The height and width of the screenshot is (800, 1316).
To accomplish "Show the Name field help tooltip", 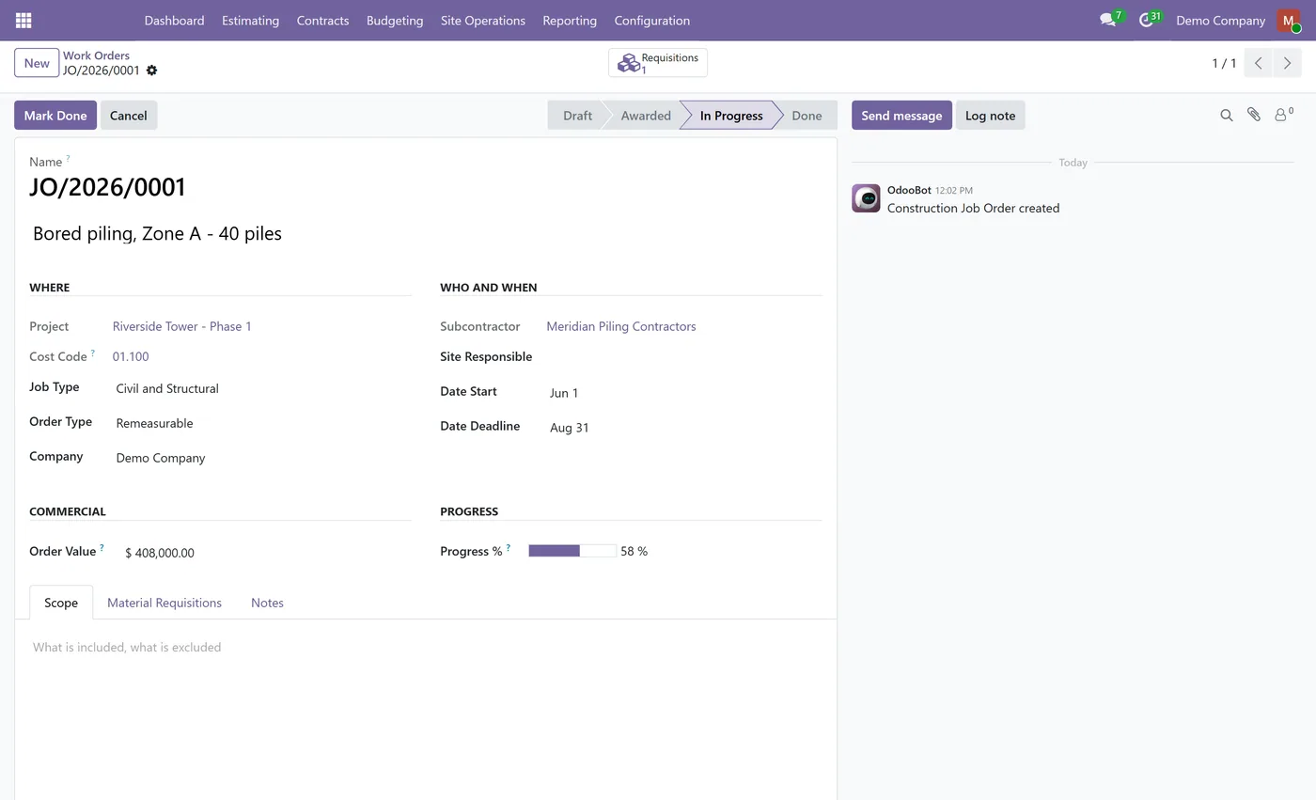I will 68,158.
